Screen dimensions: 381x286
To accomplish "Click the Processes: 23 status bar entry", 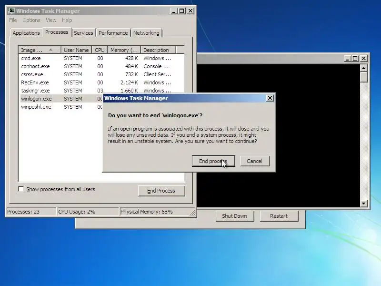I will coord(31,212).
